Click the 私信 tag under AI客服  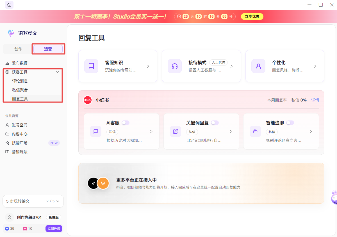[x=112, y=132]
